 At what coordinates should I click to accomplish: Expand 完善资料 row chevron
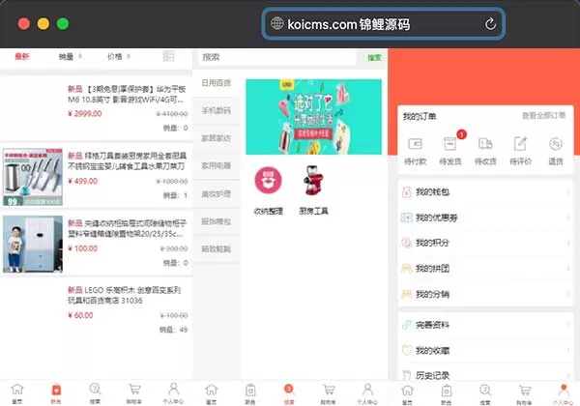click(x=567, y=325)
